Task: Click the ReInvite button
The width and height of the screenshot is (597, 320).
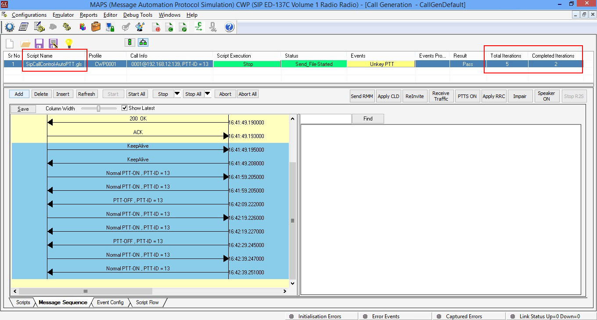Action: [x=415, y=96]
